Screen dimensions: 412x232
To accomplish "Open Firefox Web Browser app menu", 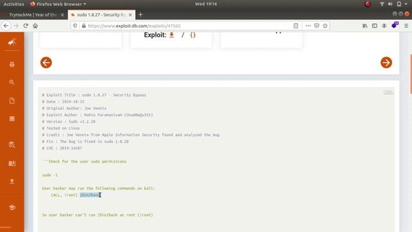I will 58,4.
